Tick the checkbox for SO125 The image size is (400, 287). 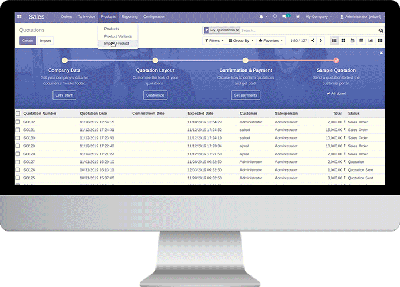[17, 178]
